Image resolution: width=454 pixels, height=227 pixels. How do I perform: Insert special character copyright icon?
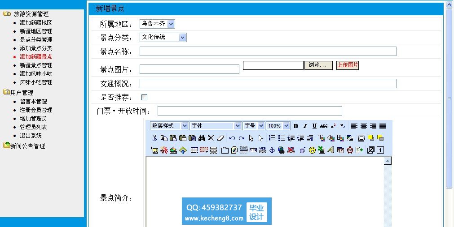[x=303, y=150]
